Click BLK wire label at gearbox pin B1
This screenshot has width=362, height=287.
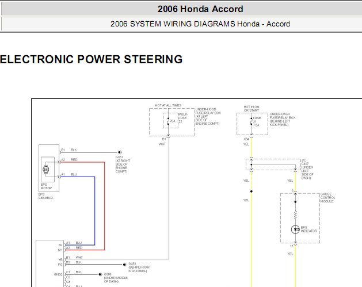(x=74, y=150)
